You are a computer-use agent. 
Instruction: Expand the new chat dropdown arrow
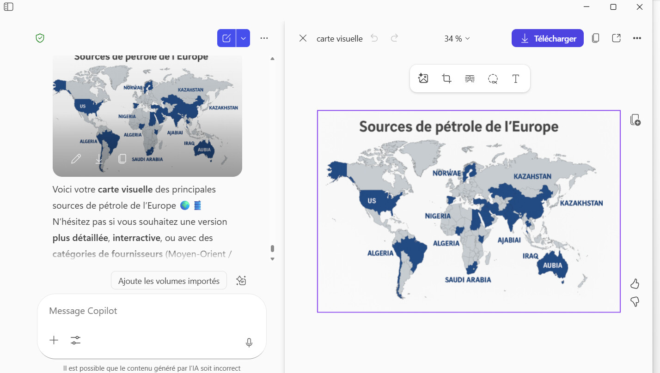[243, 38]
